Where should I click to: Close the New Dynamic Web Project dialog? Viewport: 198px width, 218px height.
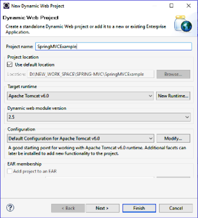(189, 6)
